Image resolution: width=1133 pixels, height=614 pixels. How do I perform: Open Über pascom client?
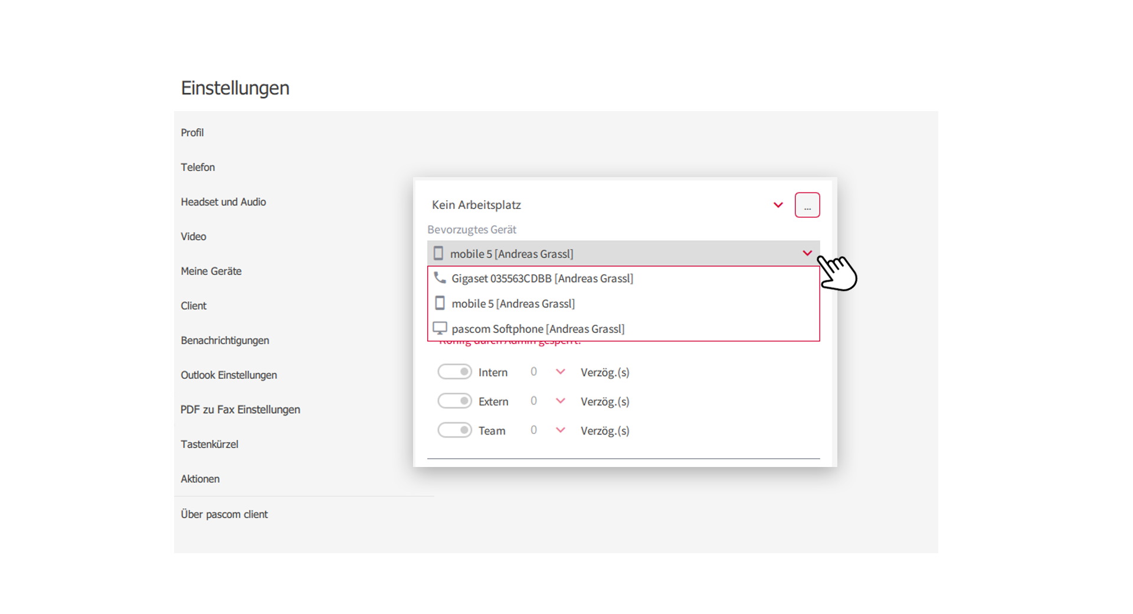click(x=224, y=514)
